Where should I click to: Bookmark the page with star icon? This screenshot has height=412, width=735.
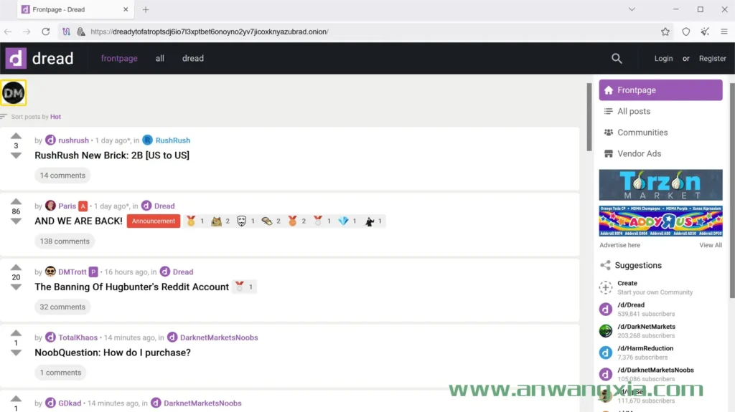coord(665,32)
